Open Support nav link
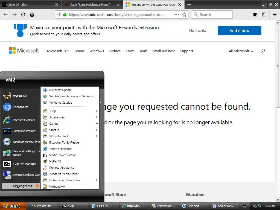The width and height of the screenshot is (280, 210). pyautogui.click(x=186, y=51)
